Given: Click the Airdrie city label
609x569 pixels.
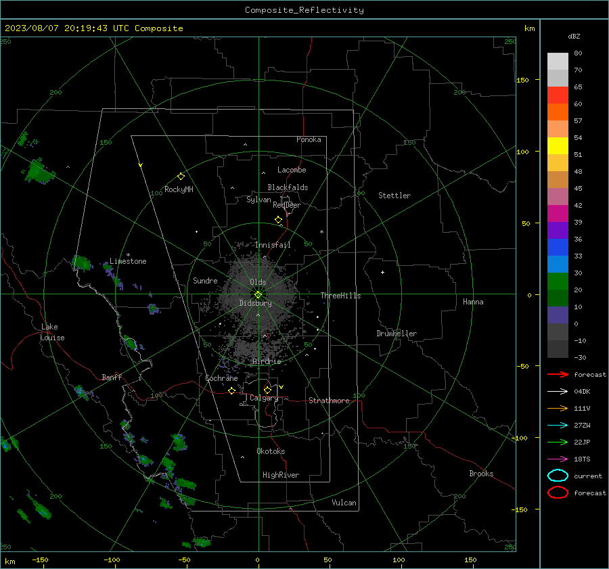Looking at the screenshot, I should point(267,361).
